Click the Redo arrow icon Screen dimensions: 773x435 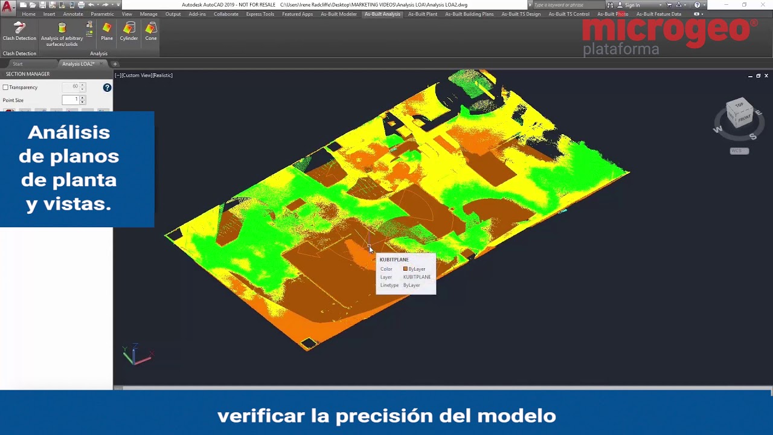pos(105,5)
